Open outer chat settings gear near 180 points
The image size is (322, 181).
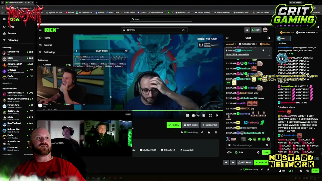click(x=301, y=171)
